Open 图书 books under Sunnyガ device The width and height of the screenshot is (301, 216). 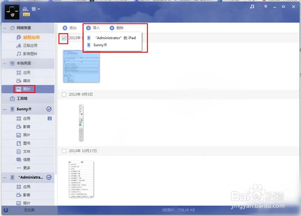coord(26,143)
